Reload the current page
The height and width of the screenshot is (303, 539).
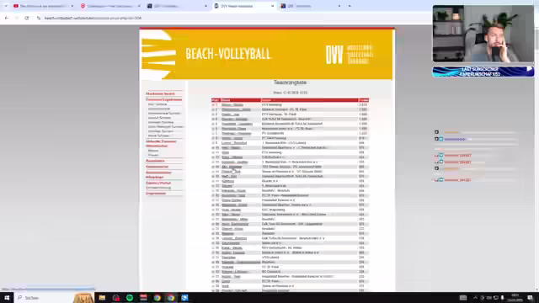pos(26,18)
